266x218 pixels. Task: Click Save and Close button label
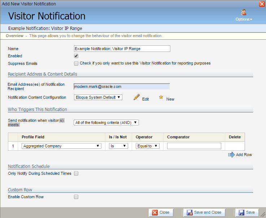coord(208,212)
